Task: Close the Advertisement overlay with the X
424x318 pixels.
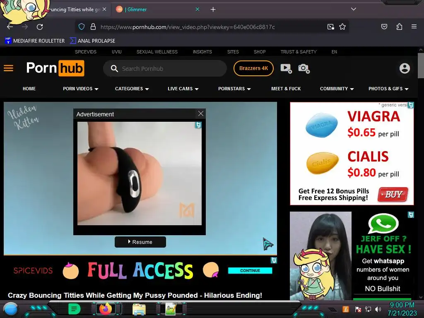Action: (x=201, y=113)
